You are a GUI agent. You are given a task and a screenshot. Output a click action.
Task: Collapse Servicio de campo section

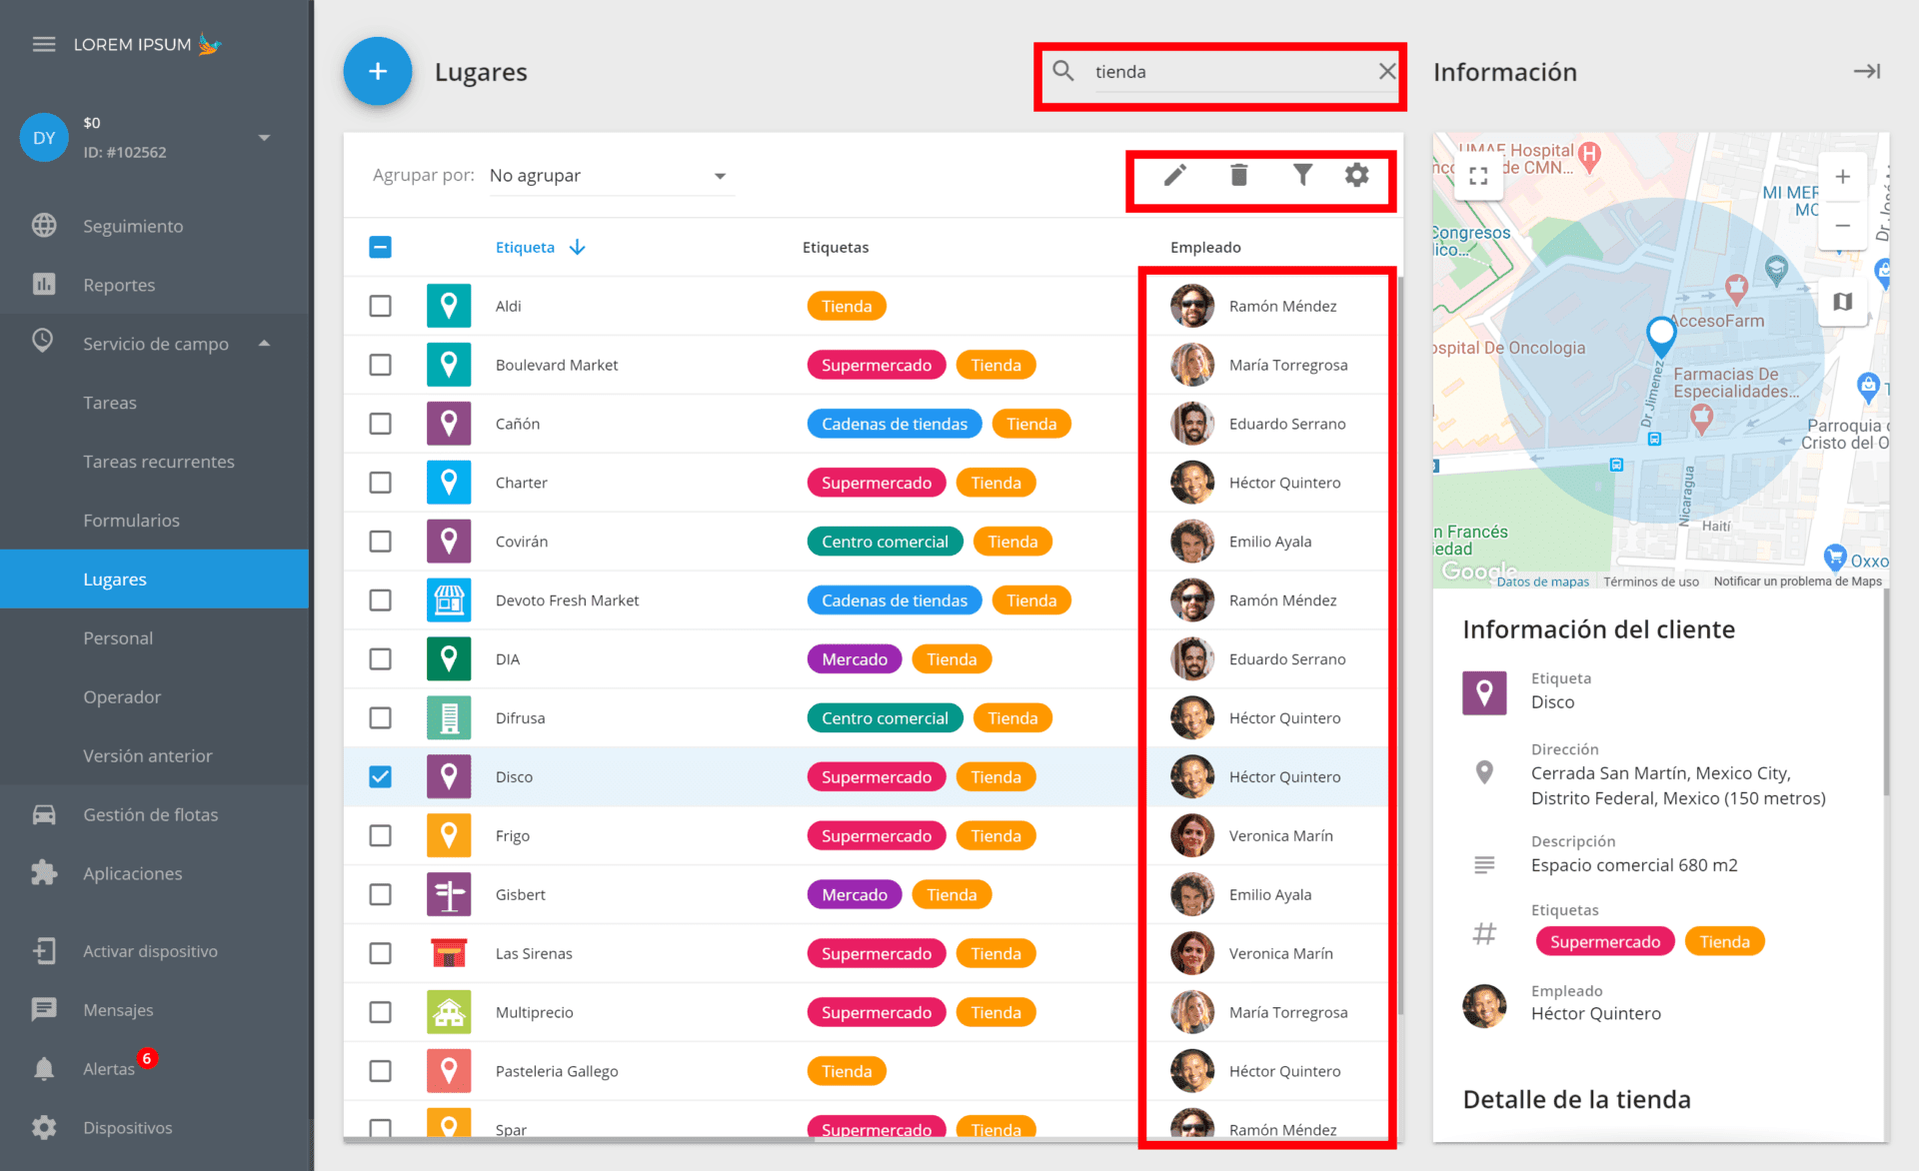click(264, 344)
